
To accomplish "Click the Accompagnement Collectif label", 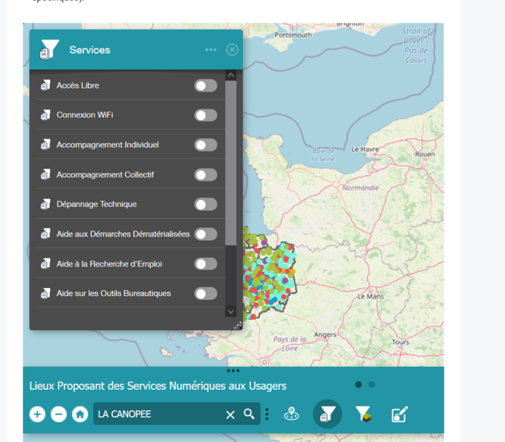I will click(x=105, y=175).
